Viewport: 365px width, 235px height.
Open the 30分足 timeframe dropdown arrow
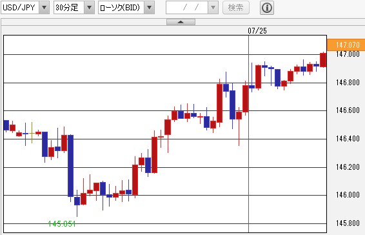point(89,8)
